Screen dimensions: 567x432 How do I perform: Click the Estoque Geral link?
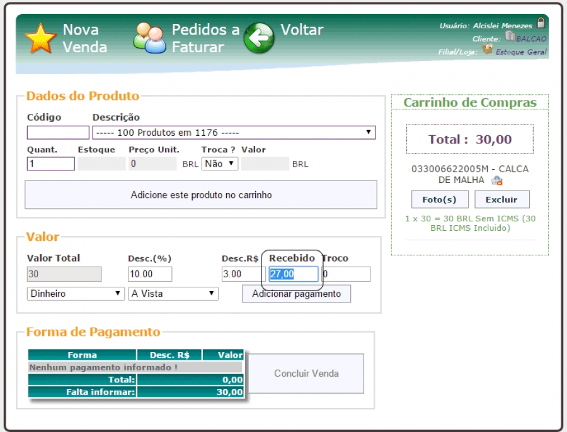tap(521, 52)
